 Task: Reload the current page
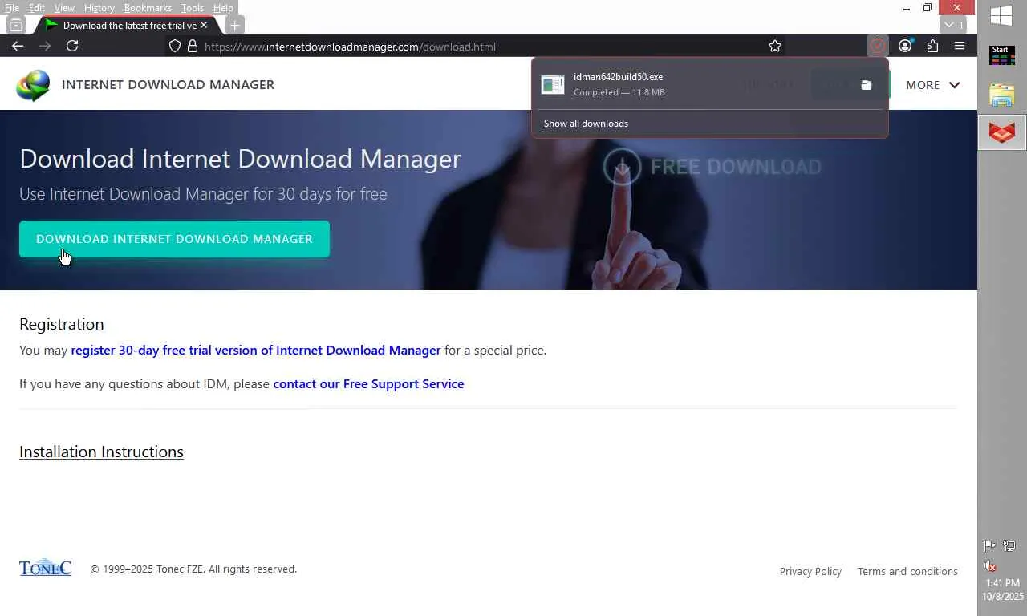pyautogui.click(x=72, y=46)
